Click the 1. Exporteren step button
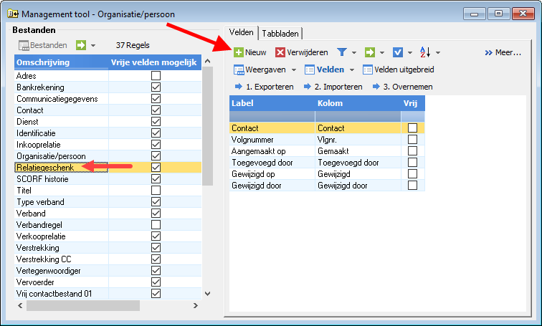 tap(265, 87)
